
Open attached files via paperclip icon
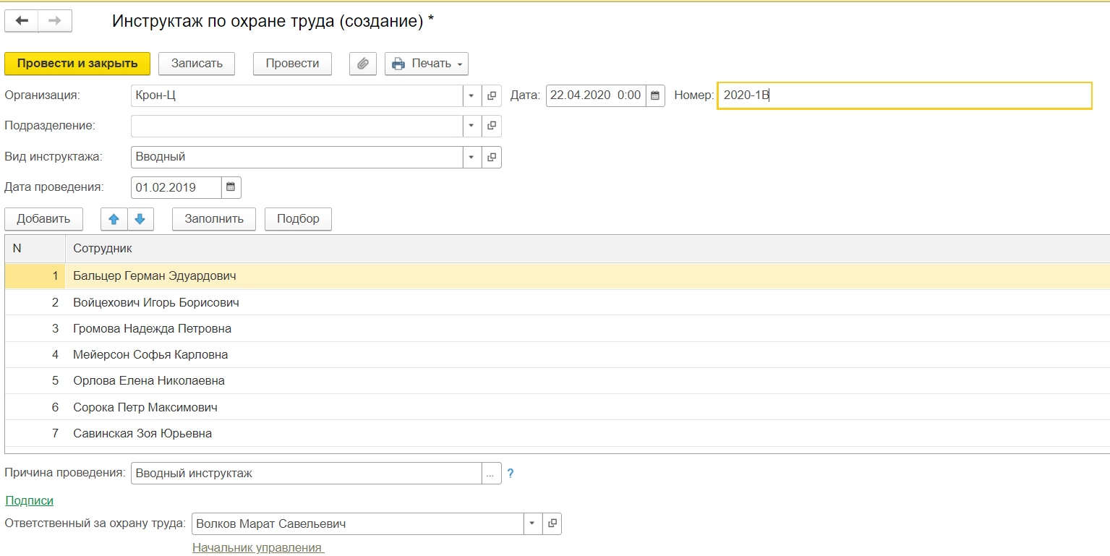point(363,64)
